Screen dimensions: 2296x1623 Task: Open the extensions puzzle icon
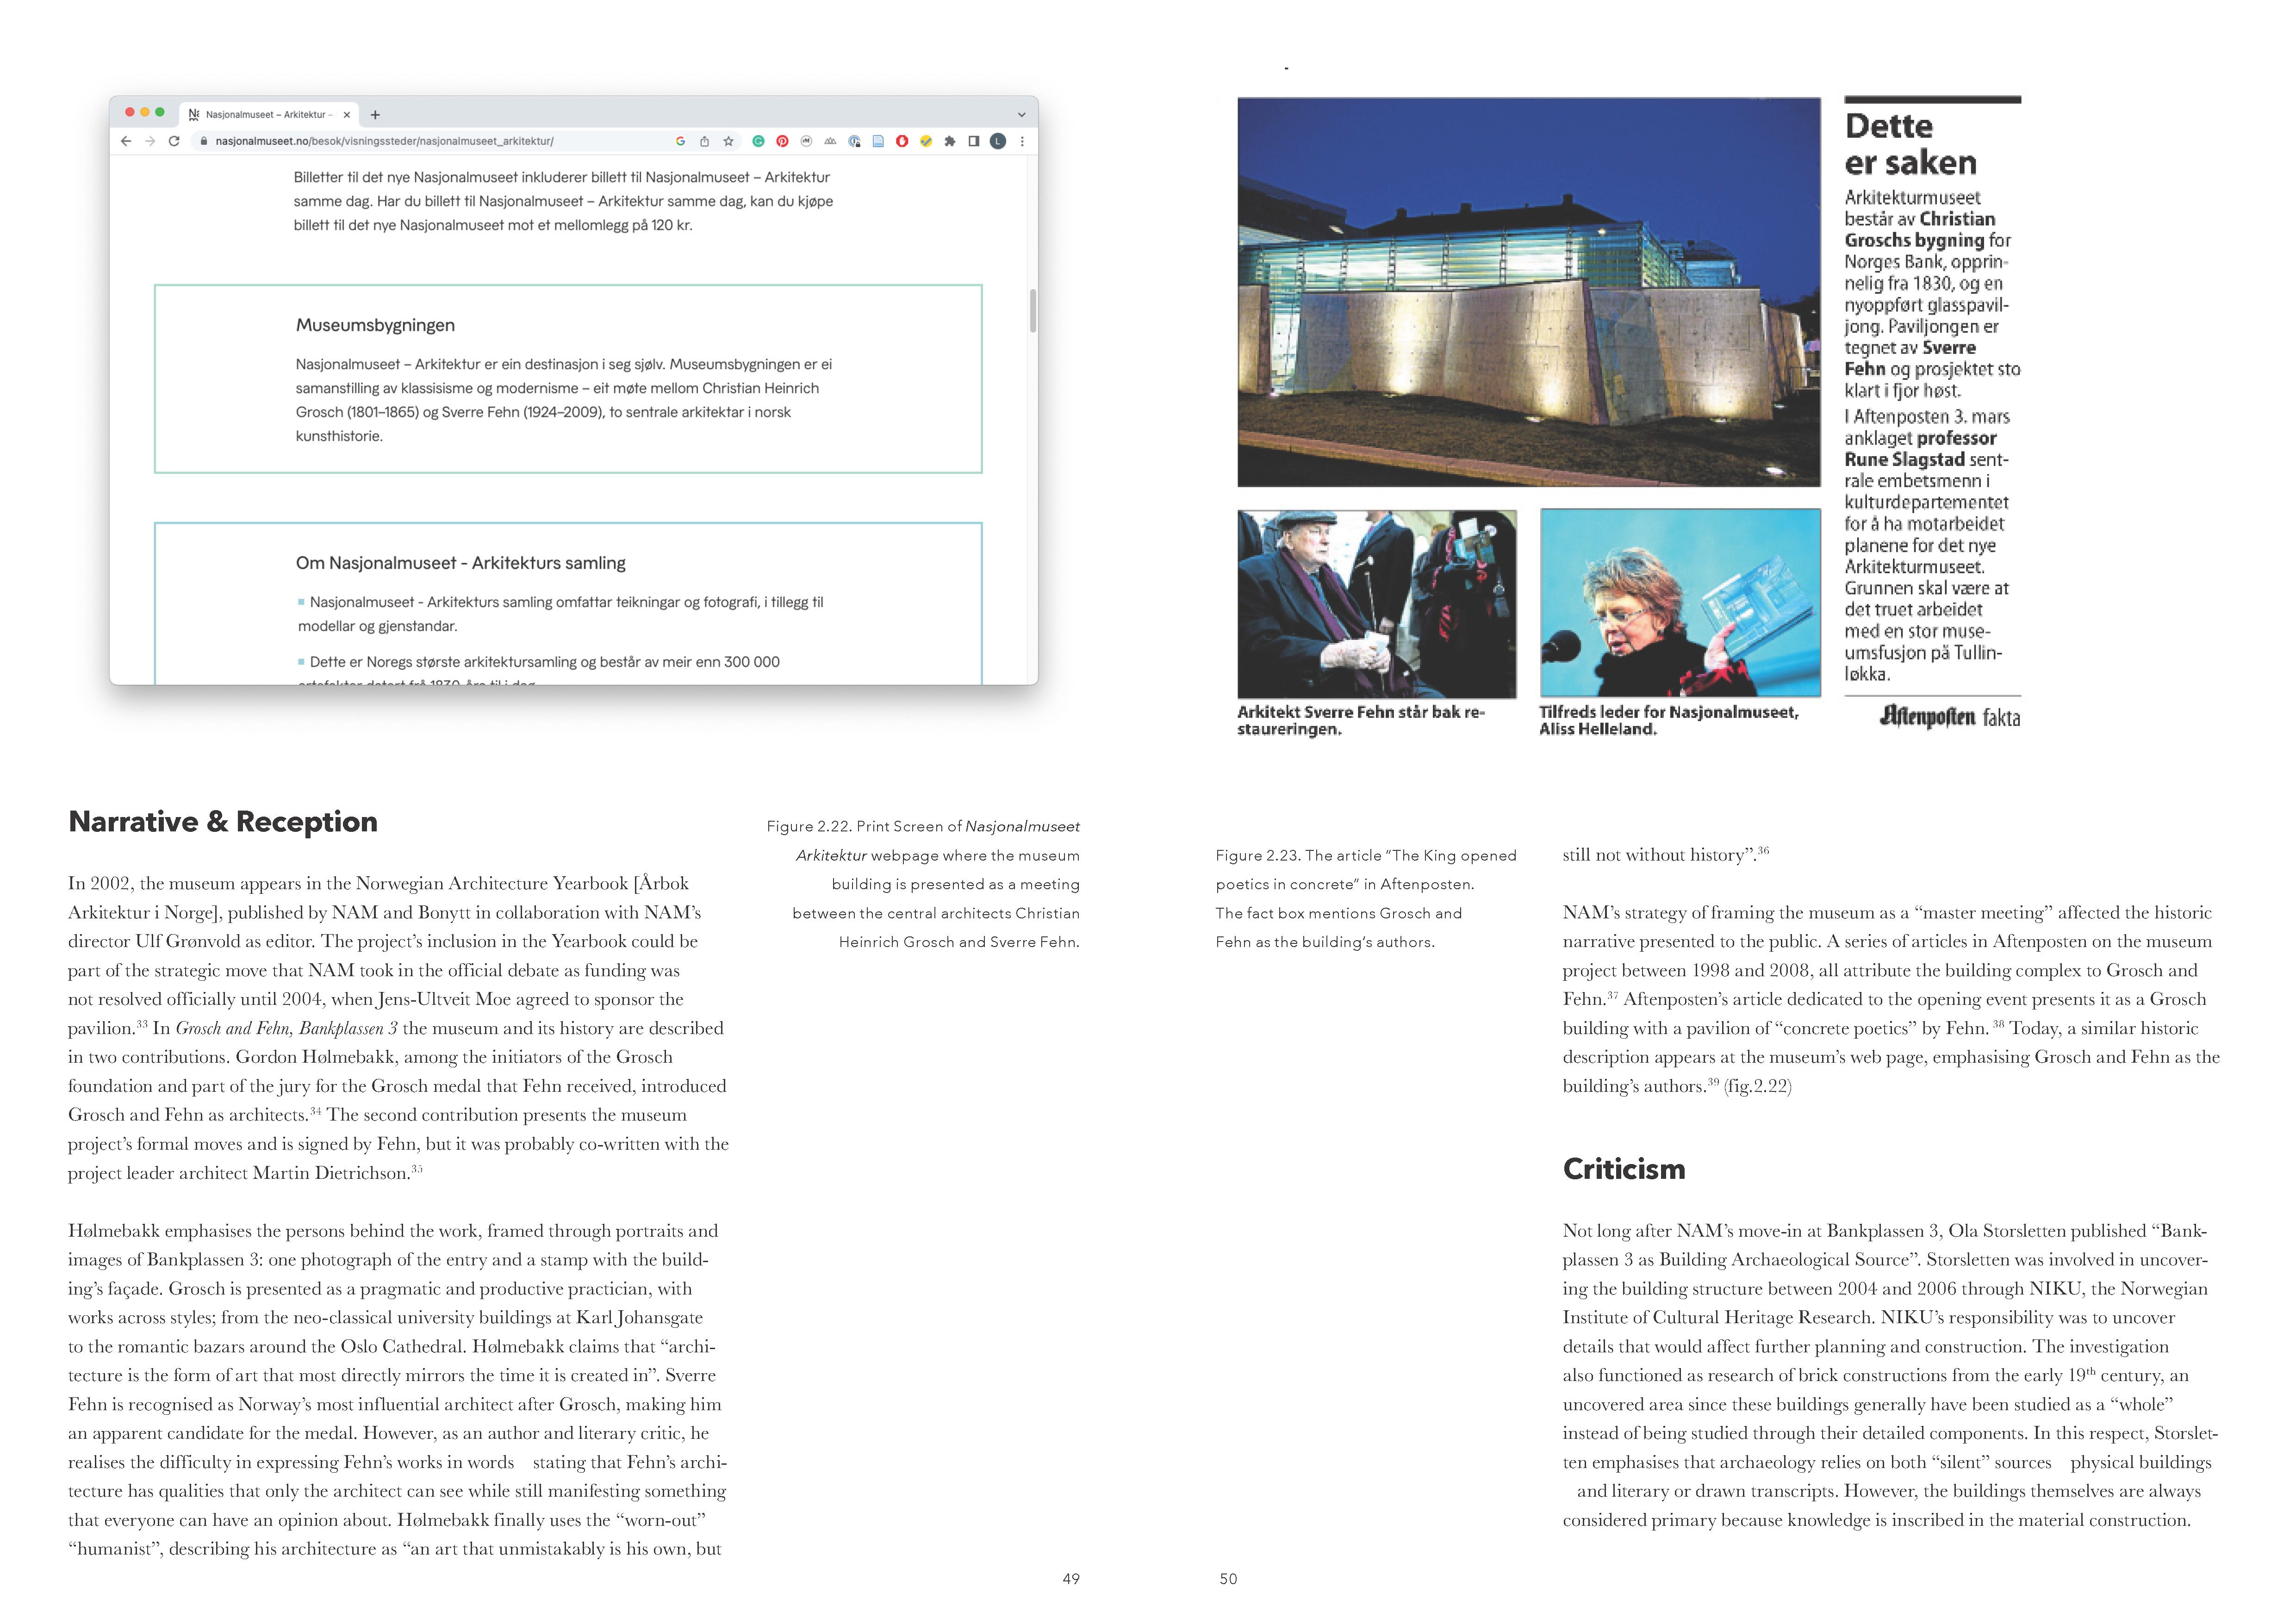coord(950,141)
